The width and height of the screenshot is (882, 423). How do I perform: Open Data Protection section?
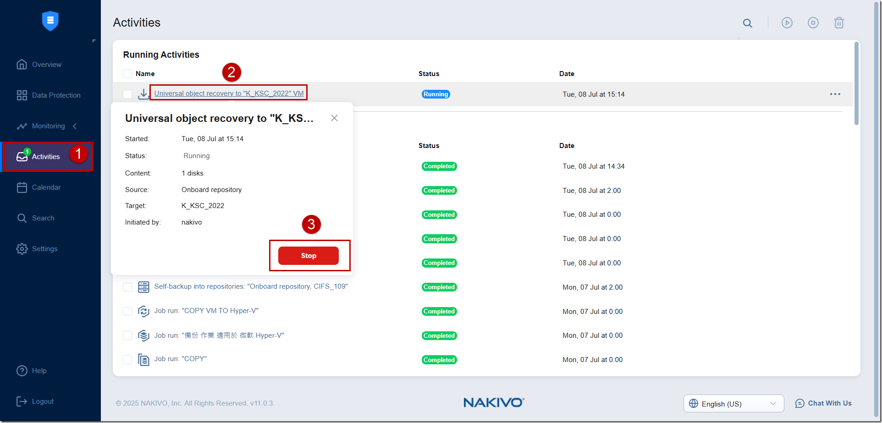pyautogui.click(x=48, y=95)
